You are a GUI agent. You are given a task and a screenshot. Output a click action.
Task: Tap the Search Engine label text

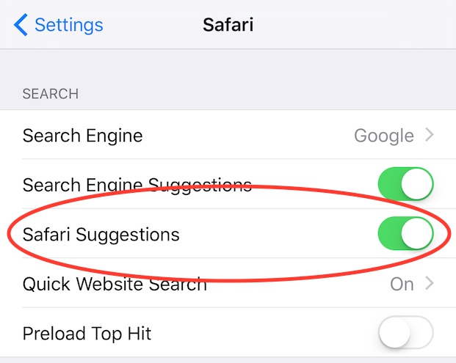click(x=82, y=136)
